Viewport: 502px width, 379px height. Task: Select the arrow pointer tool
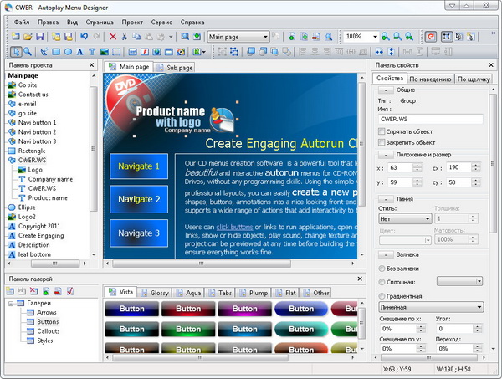click(x=16, y=52)
